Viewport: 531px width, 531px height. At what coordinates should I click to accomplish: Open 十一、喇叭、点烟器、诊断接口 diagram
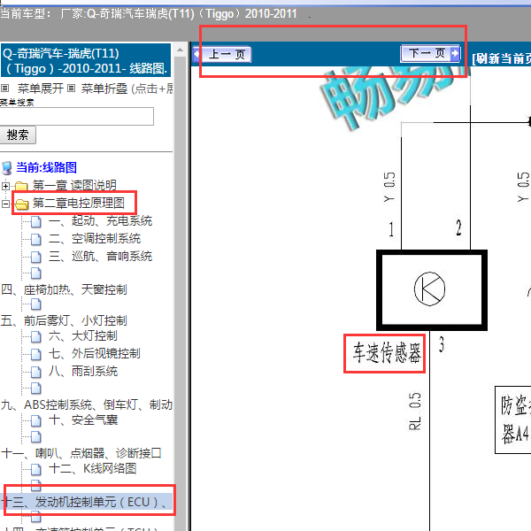[81, 453]
